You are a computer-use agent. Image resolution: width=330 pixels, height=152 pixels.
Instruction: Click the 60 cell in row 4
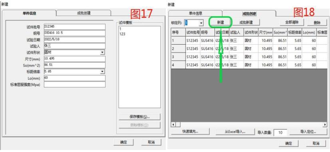coord(309,65)
